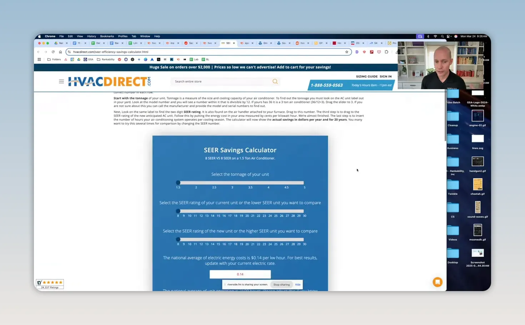Open the View menu
The image size is (525, 325).
click(80, 36)
